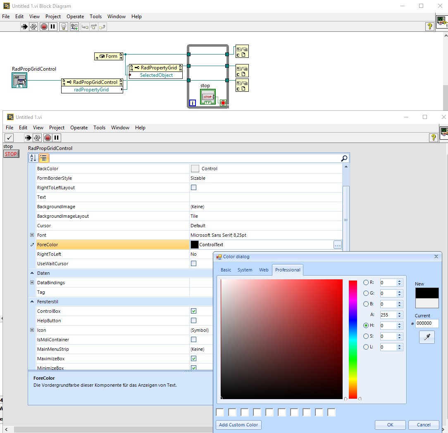Switch to the Web tab in Color dialog
Image resolution: width=448 pixels, height=433 pixels.
point(264,270)
